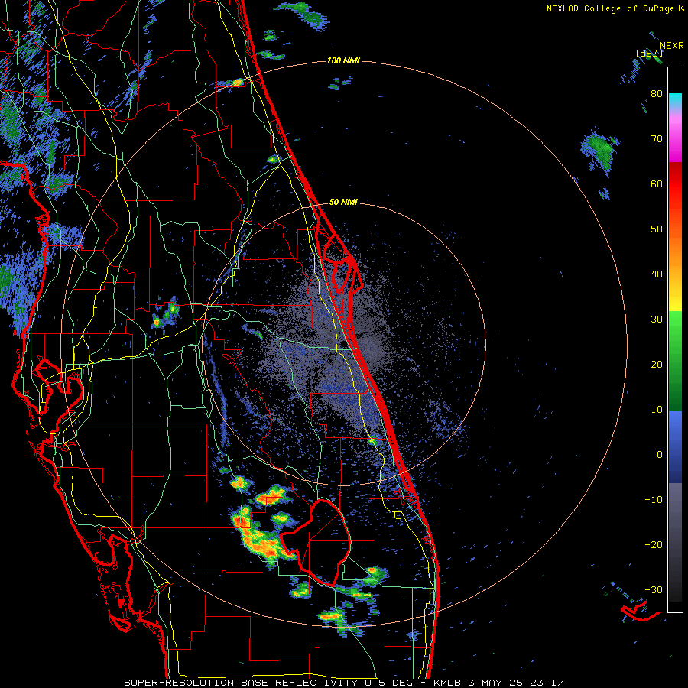Click the red segment of the color bar
The image size is (688, 688).
pos(675,184)
